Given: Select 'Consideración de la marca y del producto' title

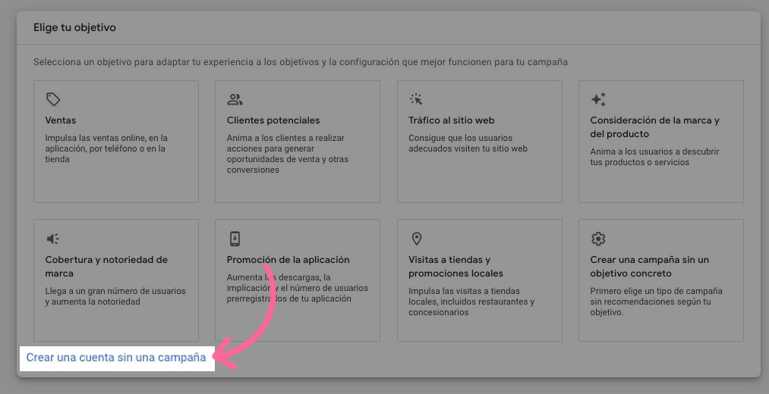Looking at the screenshot, I should 654,127.
